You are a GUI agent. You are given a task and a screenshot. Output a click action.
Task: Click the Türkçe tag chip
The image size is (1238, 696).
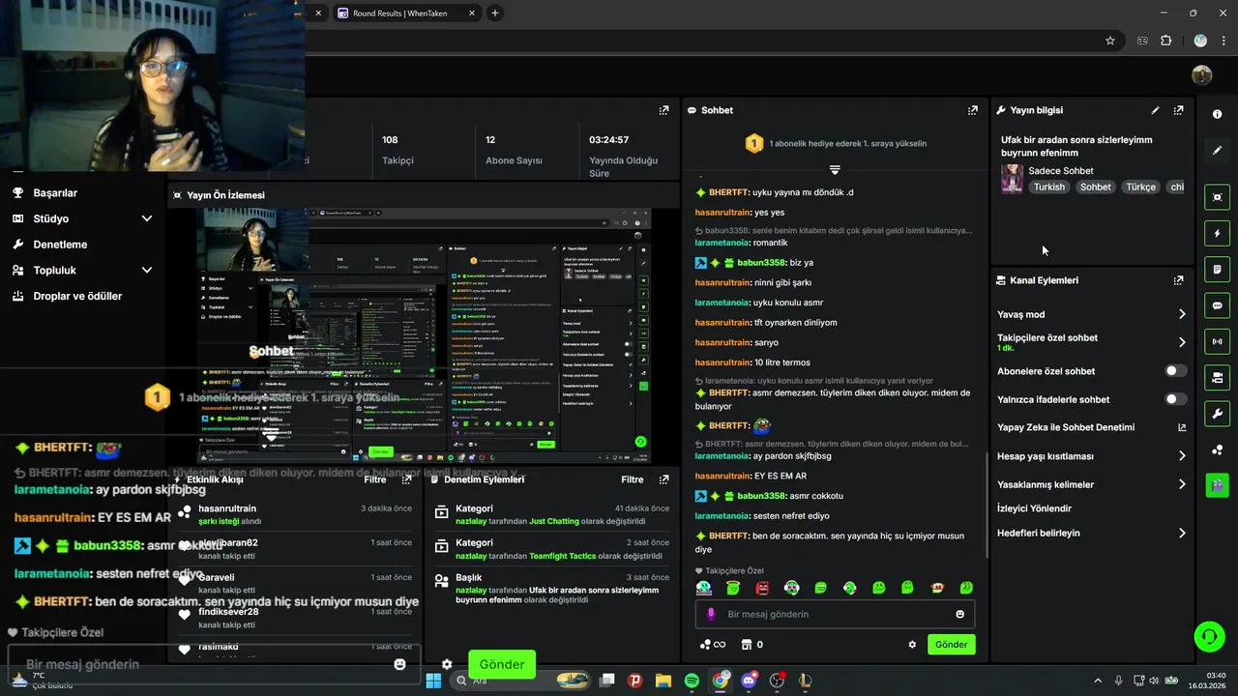1140,188
